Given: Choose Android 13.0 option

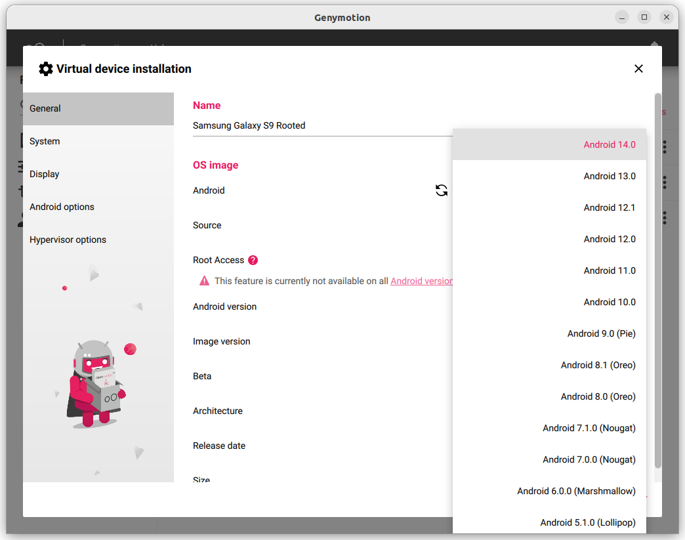Looking at the screenshot, I should (609, 177).
